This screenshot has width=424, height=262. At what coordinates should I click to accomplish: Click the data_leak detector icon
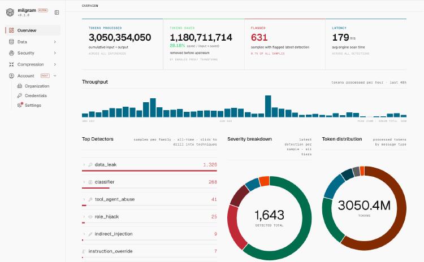click(90, 164)
